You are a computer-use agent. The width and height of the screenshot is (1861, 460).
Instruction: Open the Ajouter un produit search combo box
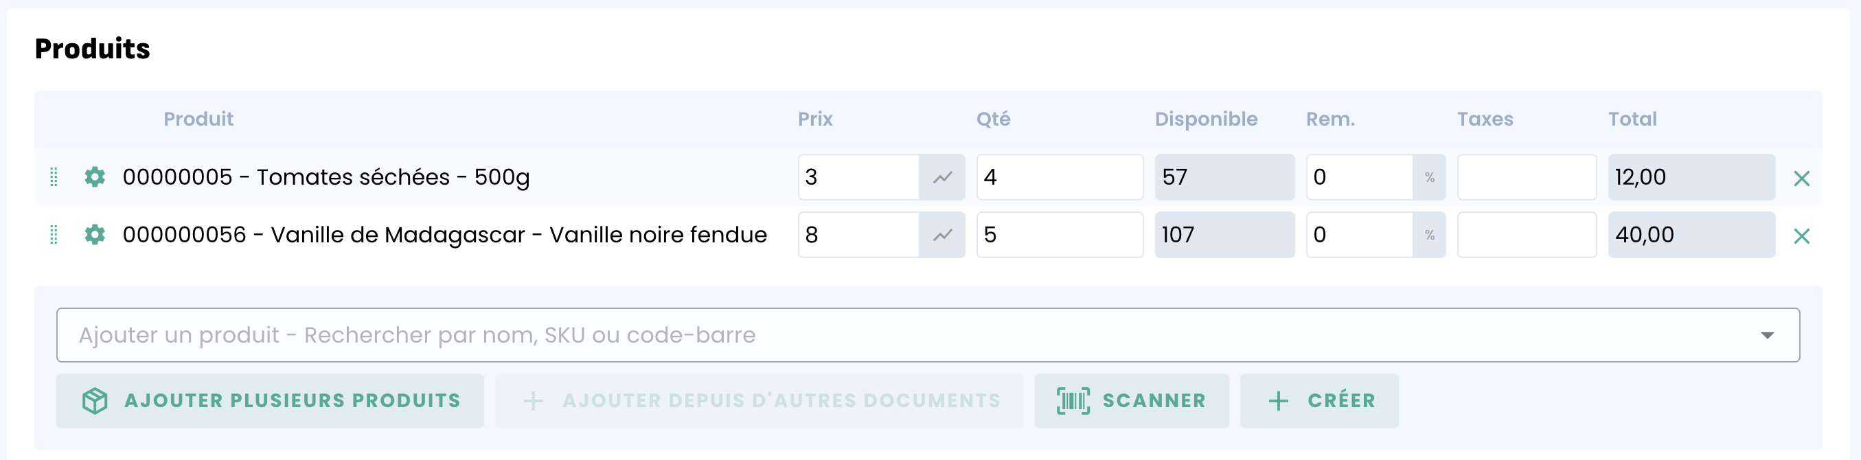click(x=928, y=335)
